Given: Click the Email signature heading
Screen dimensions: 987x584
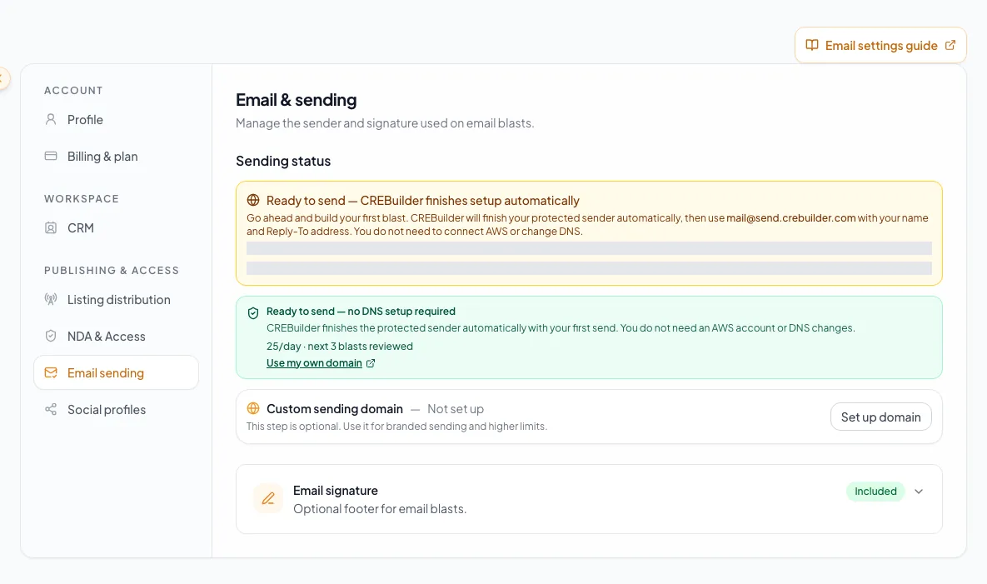Looking at the screenshot, I should [x=336, y=490].
